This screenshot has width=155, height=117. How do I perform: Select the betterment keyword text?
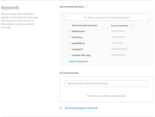point(78,31)
